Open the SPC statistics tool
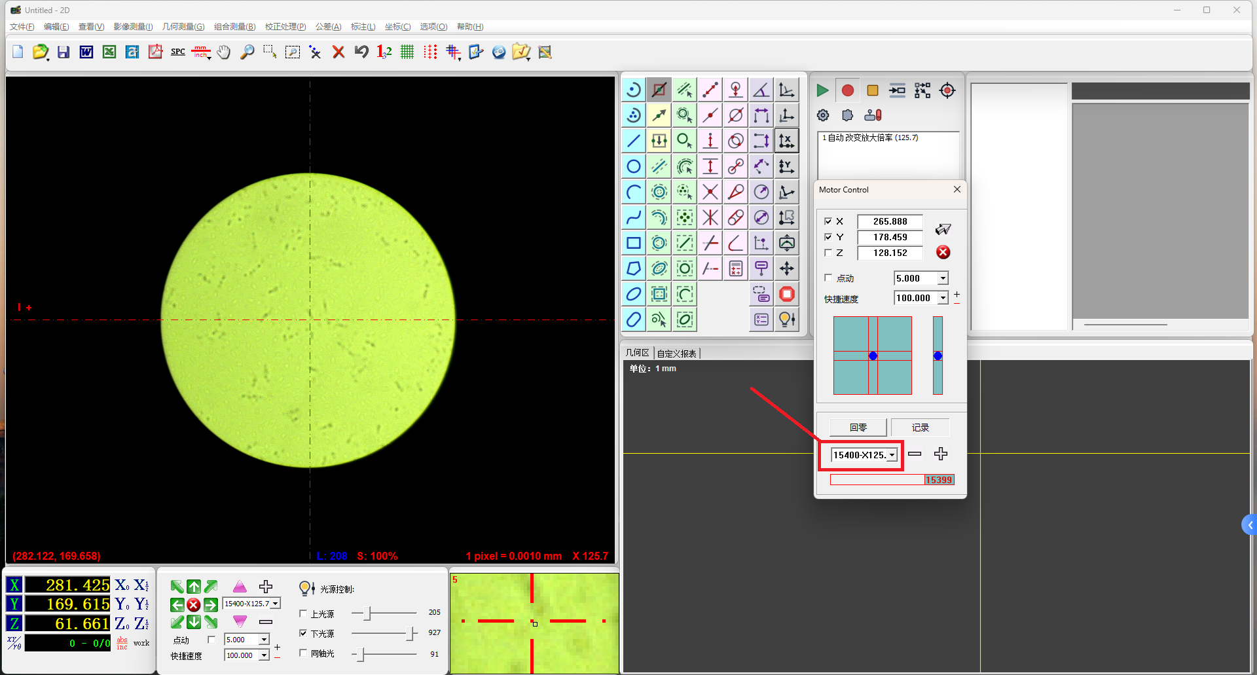 pos(178,52)
